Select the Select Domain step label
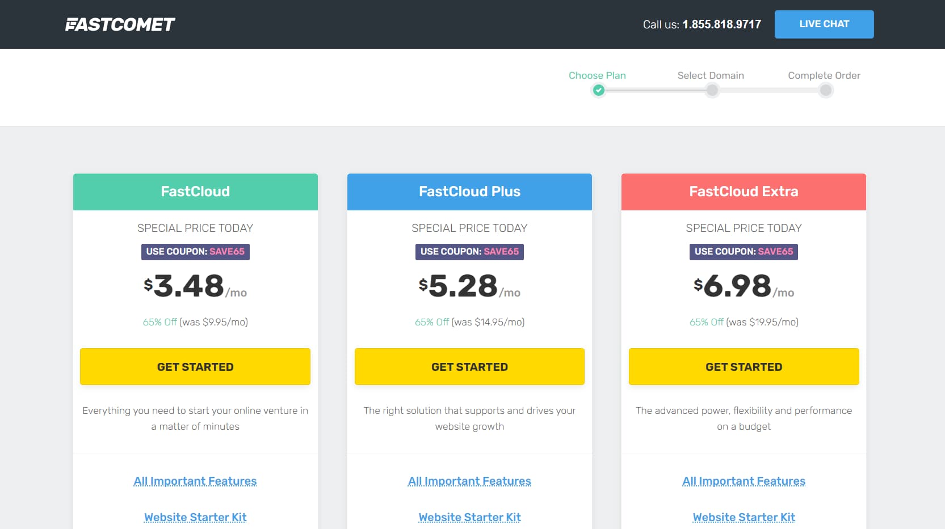Viewport: 945px width, 529px height. click(711, 75)
